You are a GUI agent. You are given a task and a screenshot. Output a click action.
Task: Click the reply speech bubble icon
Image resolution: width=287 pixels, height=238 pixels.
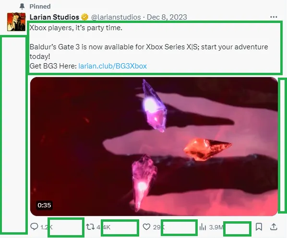[34, 227]
